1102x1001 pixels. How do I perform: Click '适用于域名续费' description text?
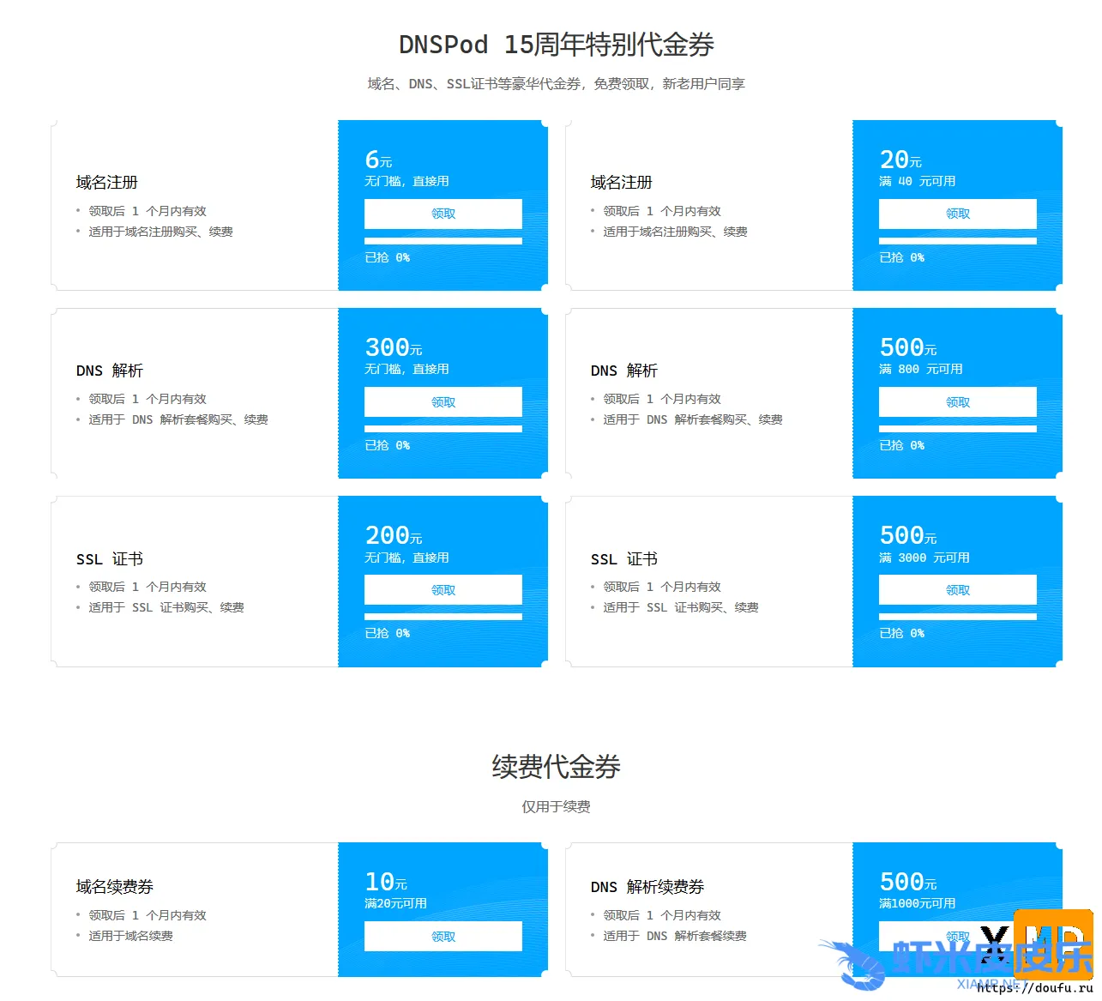click(131, 937)
